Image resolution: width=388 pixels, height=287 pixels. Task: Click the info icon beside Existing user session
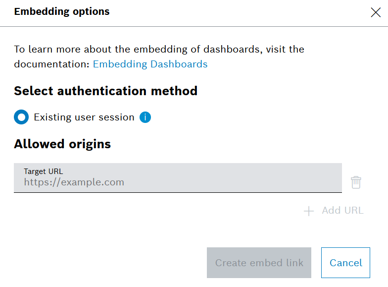(x=145, y=117)
